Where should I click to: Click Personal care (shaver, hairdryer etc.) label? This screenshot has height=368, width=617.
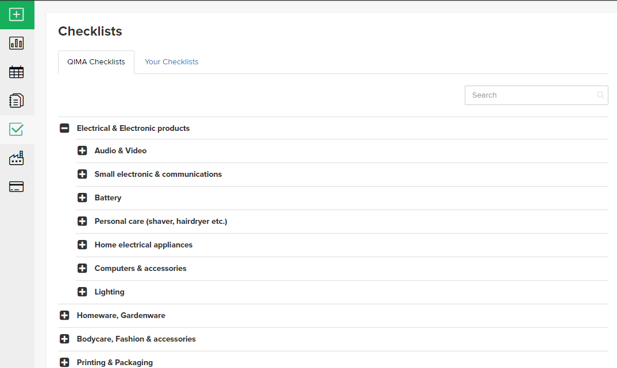tap(161, 222)
